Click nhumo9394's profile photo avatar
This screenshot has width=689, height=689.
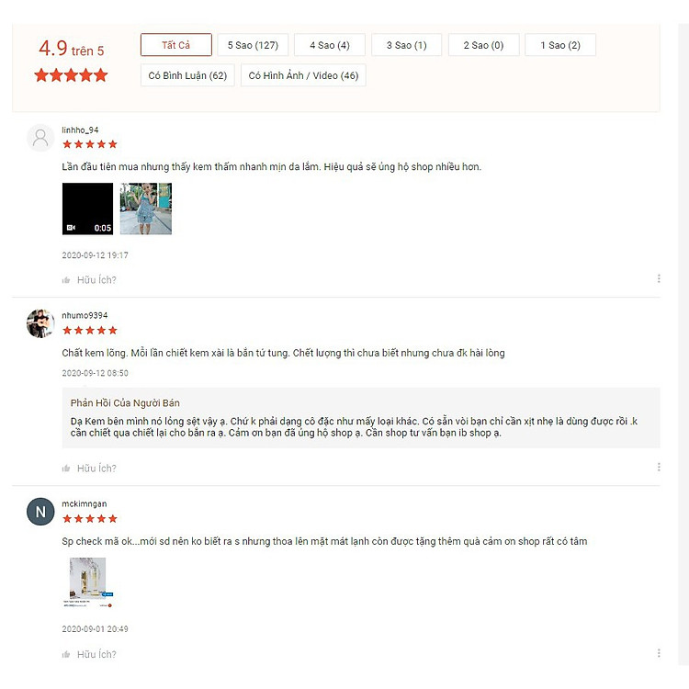[x=40, y=323]
